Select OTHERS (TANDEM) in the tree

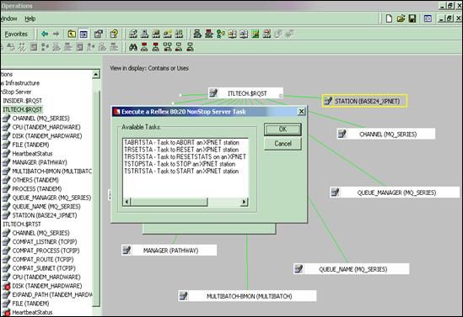pyautogui.click(x=35, y=180)
